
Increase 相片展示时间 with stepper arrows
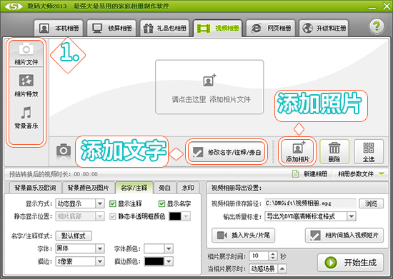[273, 254]
